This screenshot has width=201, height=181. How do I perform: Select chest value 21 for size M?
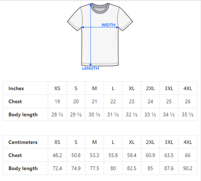(95, 101)
